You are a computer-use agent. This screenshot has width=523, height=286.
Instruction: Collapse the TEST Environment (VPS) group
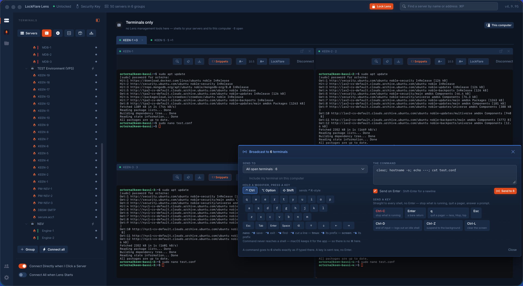(x=26, y=68)
